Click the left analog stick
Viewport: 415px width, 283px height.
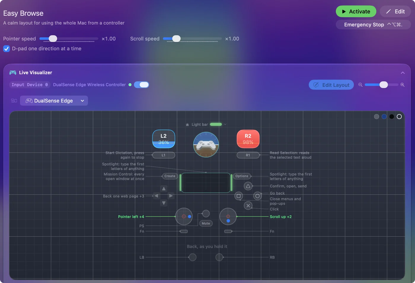click(184, 217)
